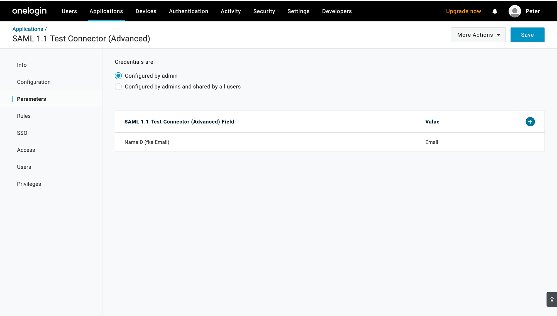Screen dimensions: 557x316
Task: Click the Upgrade now link
Action: click(463, 11)
